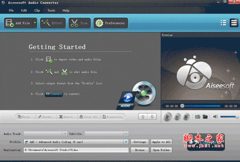Viewport: 240px width, 162px height.
Task: Click the profile Settings button
Action: point(140,142)
